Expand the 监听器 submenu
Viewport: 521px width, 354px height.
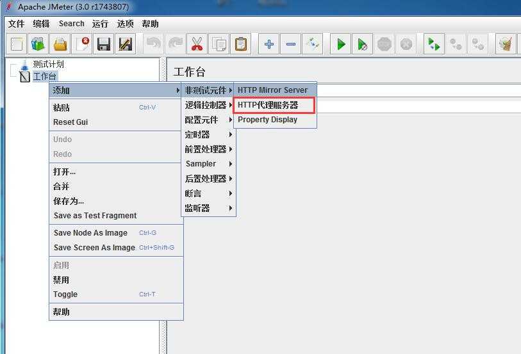click(x=208, y=208)
